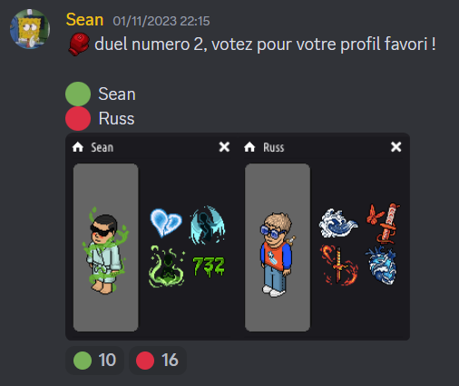The image size is (459, 386).
Task: Close Sean's profile card with the X
Action: pos(224,147)
